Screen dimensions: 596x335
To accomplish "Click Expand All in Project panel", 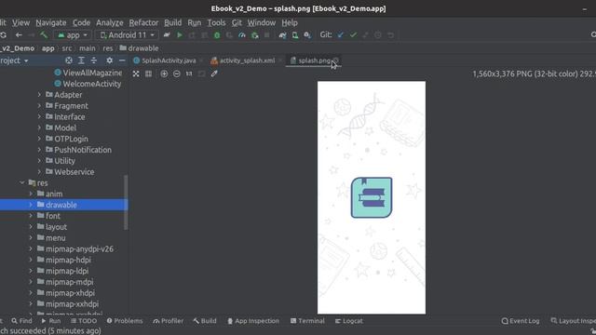I will click(x=81, y=60).
